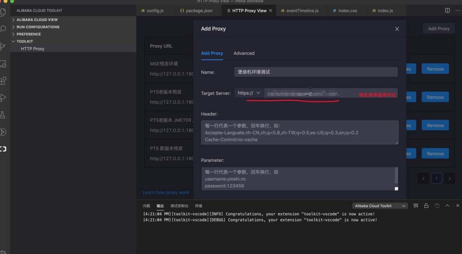Click into the Header text area

(x=299, y=132)
